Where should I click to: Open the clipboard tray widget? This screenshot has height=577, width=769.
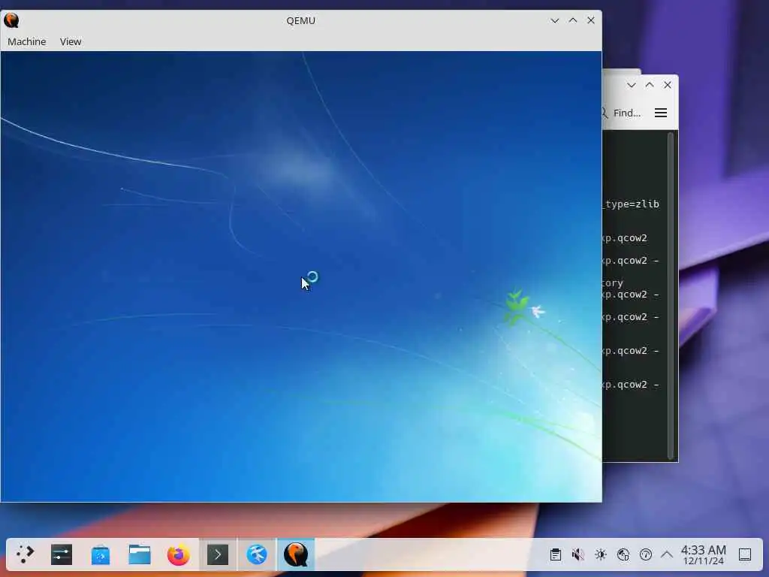point(555,554)
